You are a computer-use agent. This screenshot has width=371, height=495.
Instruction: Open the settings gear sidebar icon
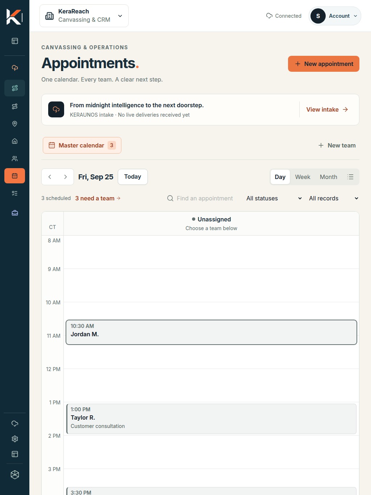point(15,439)
